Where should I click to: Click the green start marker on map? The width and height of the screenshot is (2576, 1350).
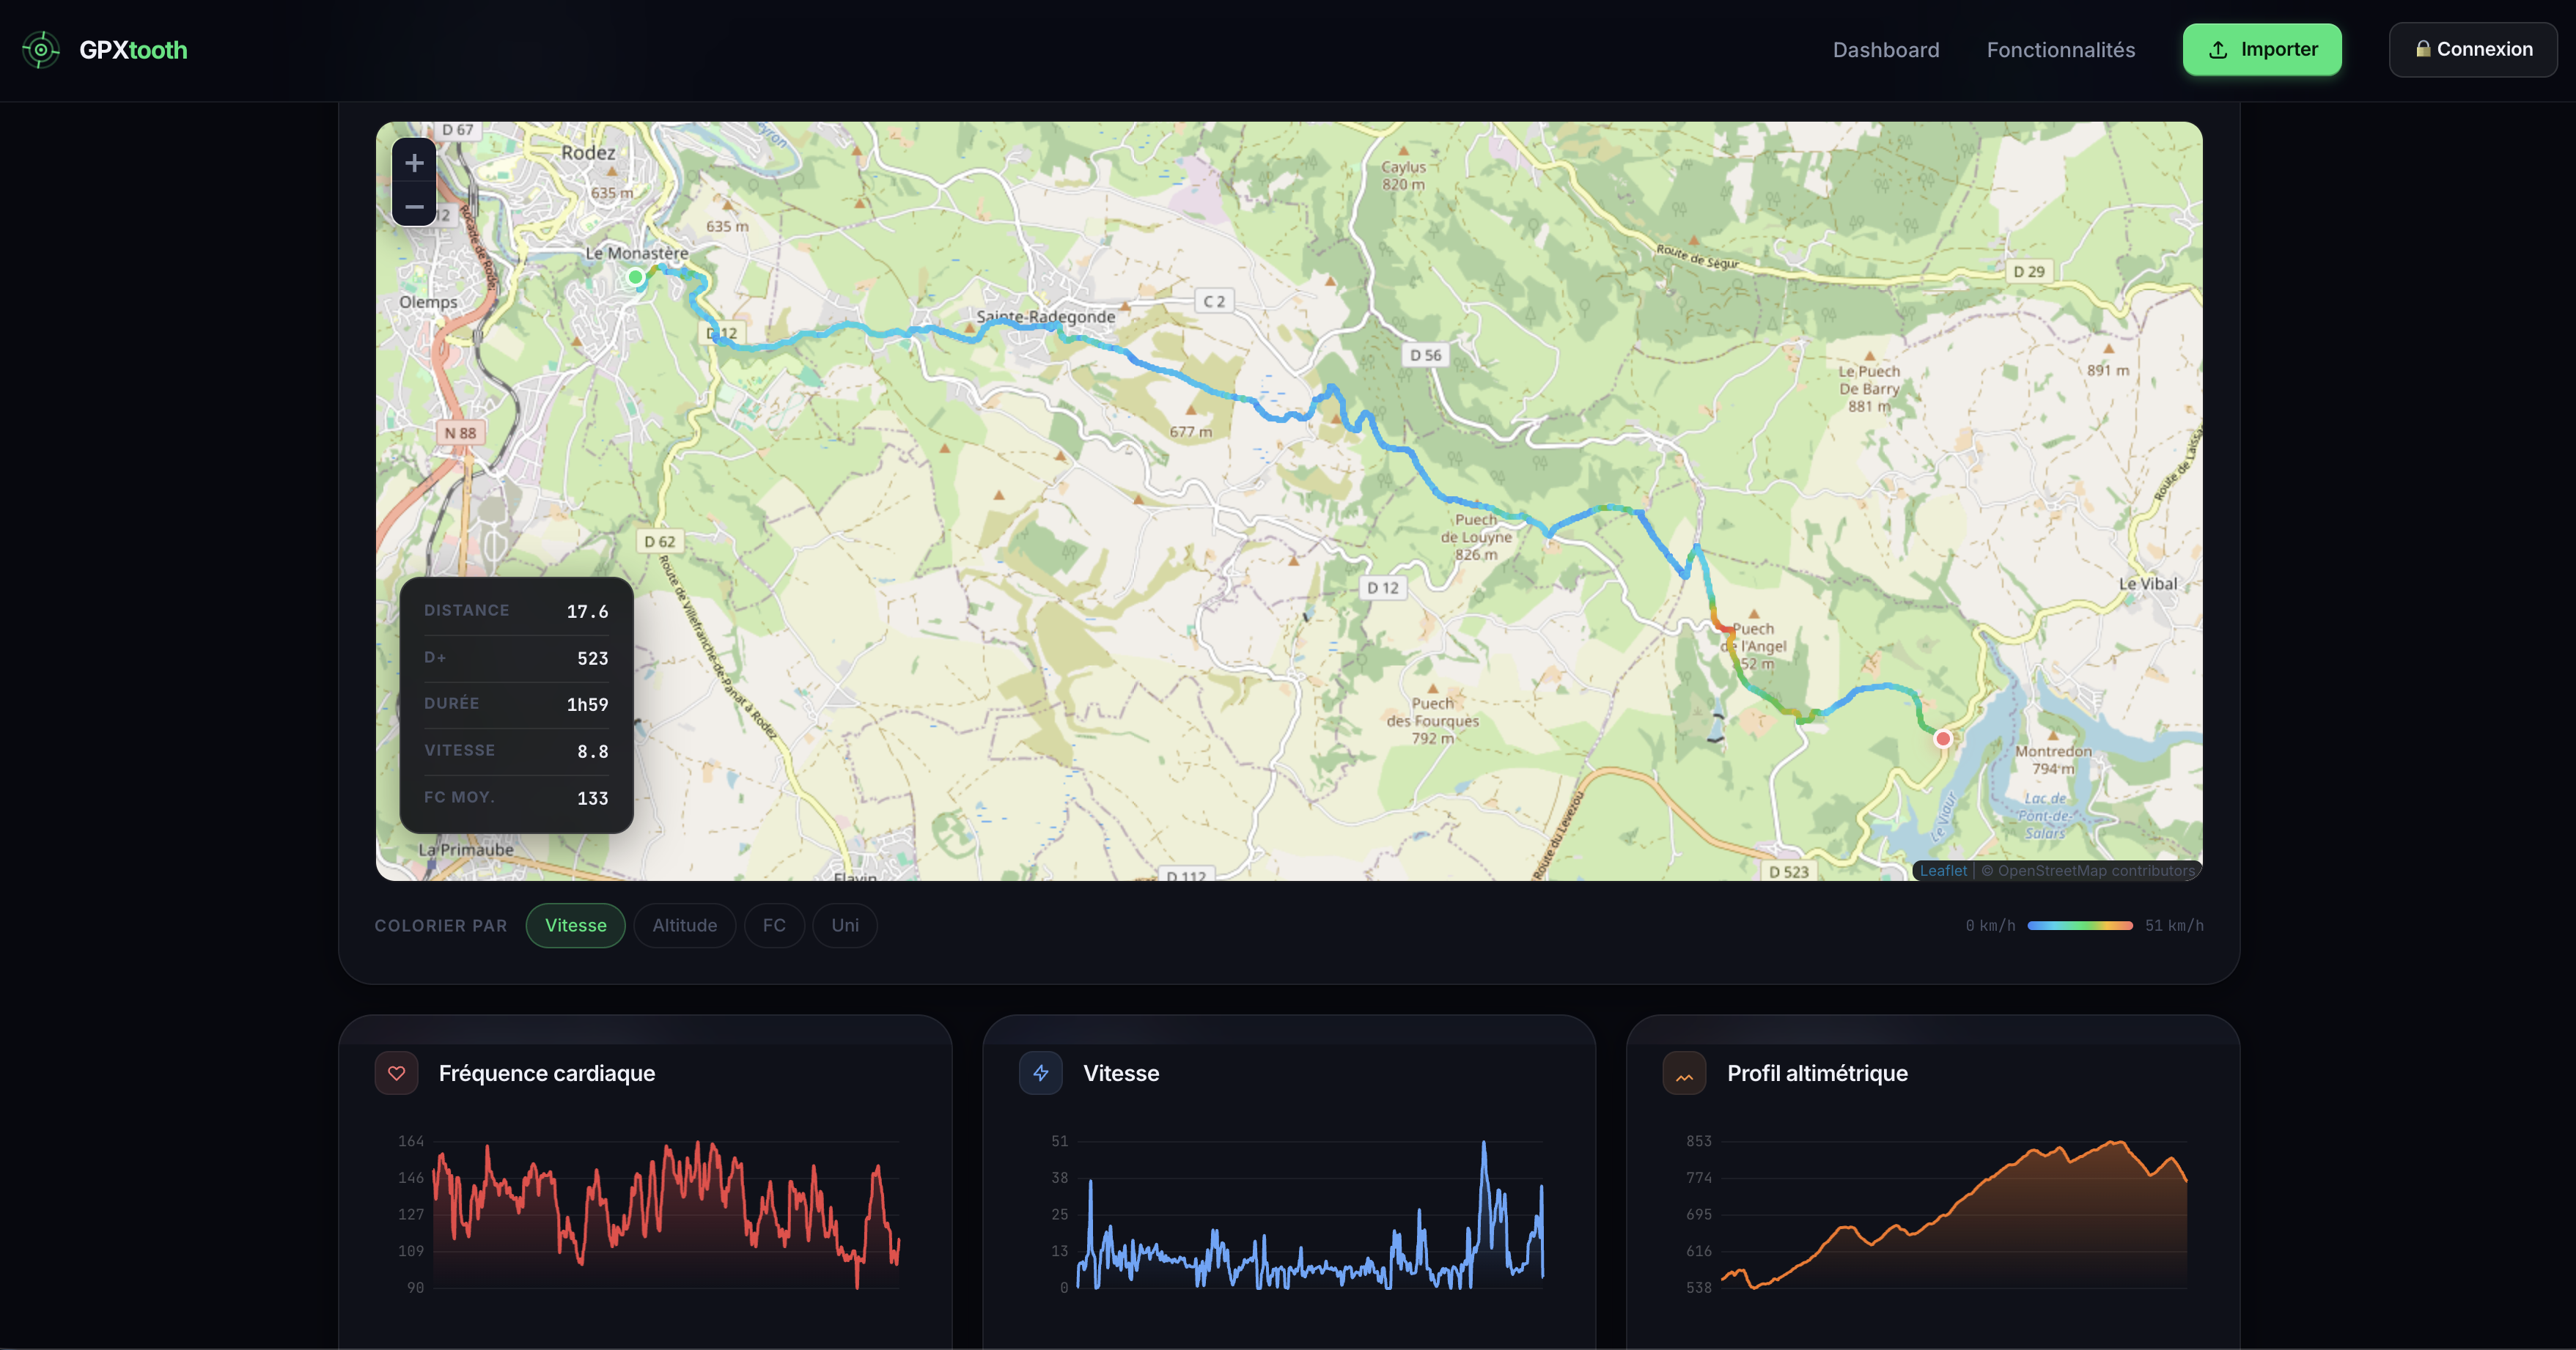(x=636, y=277)
